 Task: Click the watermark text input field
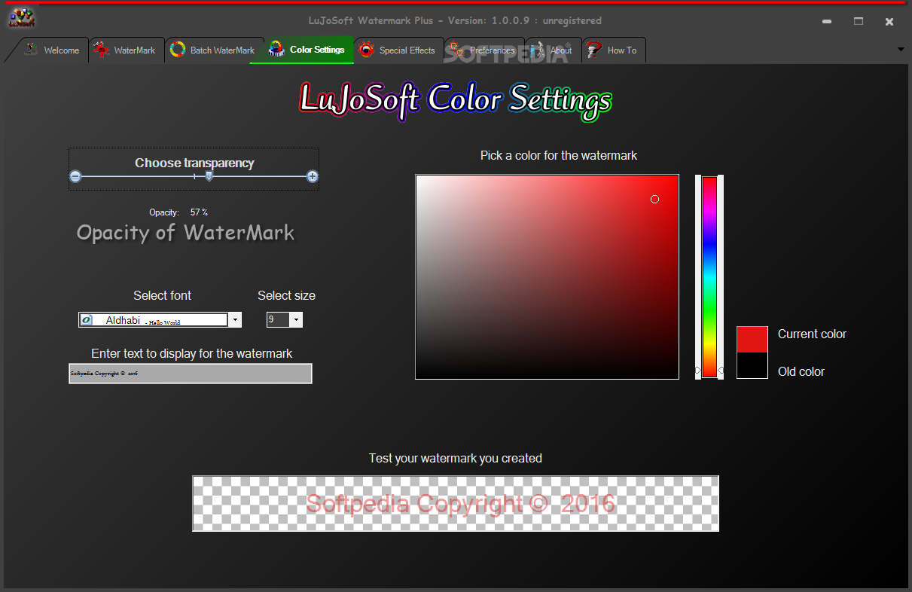coord(191,374)
